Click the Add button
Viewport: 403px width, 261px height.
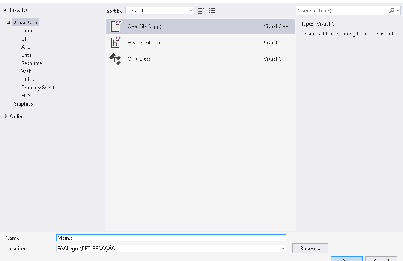346,259
